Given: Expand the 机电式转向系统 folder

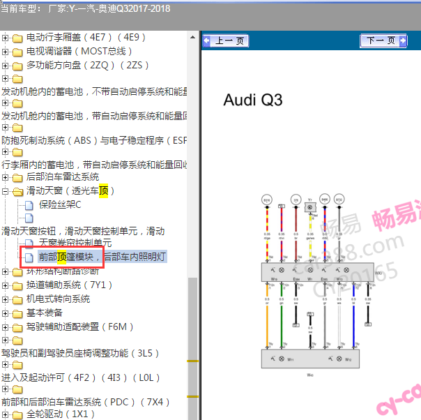Looking at the screenshot, I should pyautogui.click(x=5, y=299).
